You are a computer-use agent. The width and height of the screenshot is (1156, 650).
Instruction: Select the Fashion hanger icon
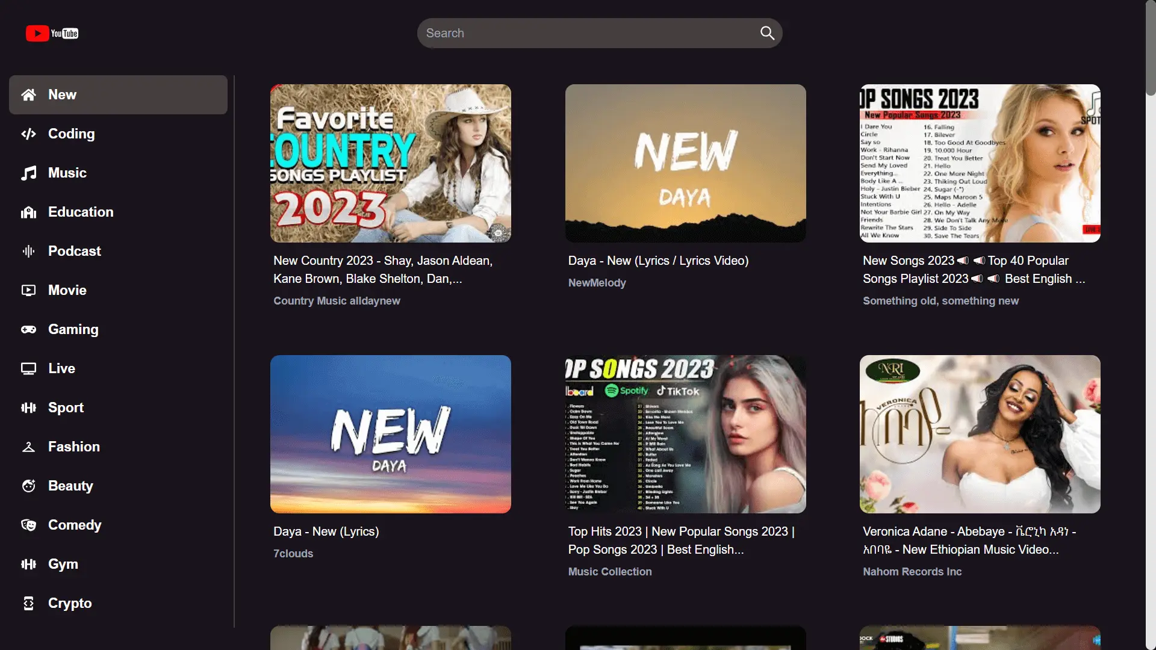[28, 447]
